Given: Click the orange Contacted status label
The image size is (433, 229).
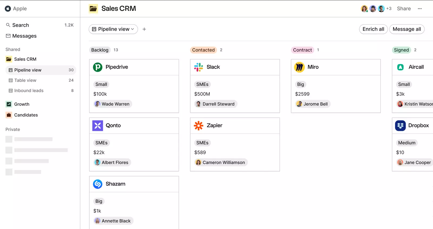Looking at the screenshot, I should pyautogui.click(x=203, y=50).
